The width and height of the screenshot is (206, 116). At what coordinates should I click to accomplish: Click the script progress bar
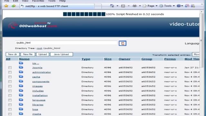point(84,14)
